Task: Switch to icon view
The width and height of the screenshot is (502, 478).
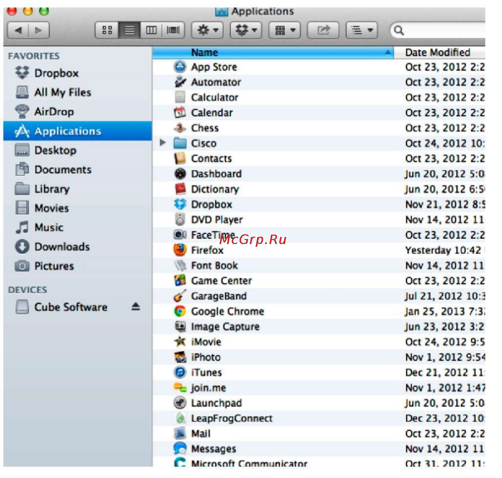Action: (x=107, y=30)
